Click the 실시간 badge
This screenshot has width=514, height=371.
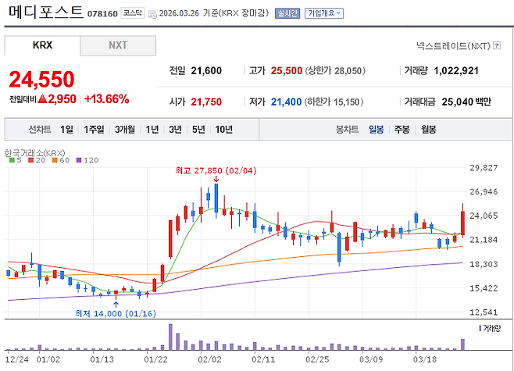point(287,13)
